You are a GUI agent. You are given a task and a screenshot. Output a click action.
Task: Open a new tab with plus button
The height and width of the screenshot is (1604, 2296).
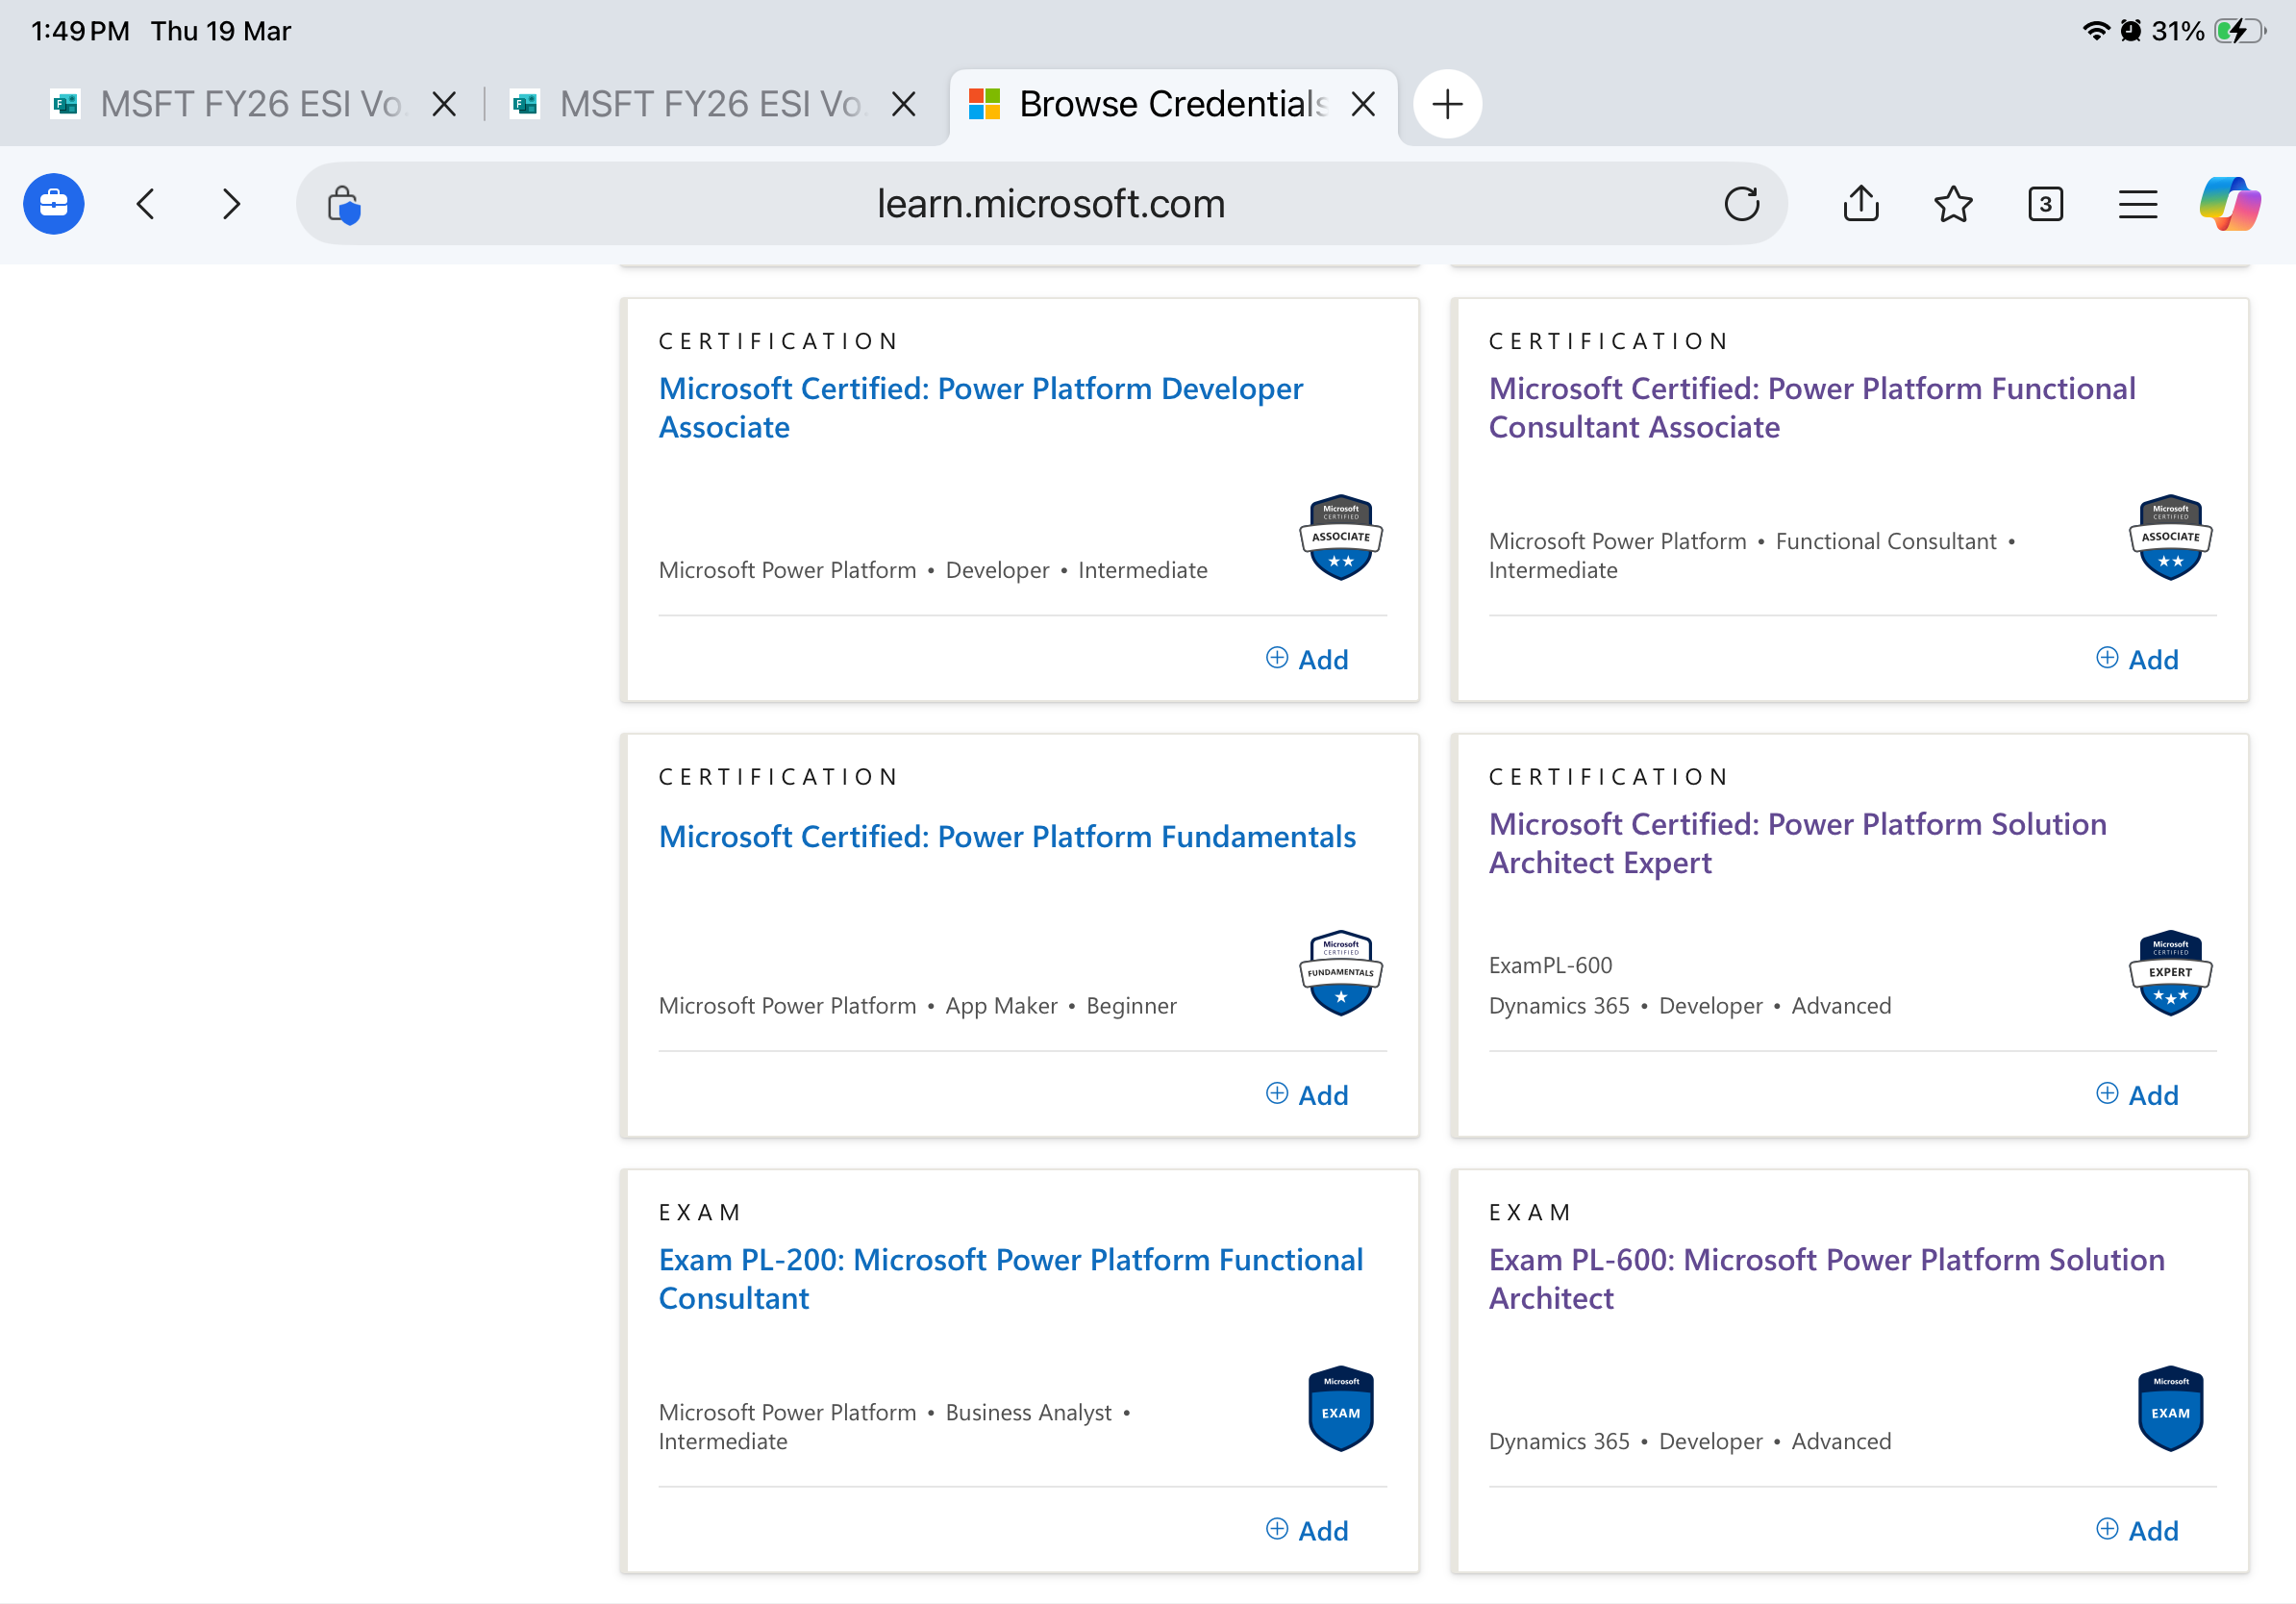[1447, 104]
